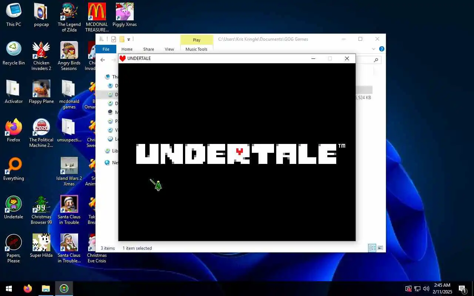The image size is (474, 296).
Task: Open File Explorer from the taskbar
Action: (46, 289)
